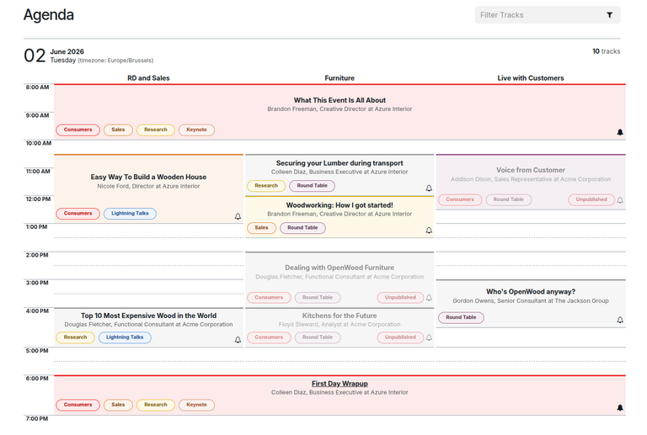Toggle reminder bell for What This Event Is All About
This screenshot has height=435, width=647.
coord(620,132)
